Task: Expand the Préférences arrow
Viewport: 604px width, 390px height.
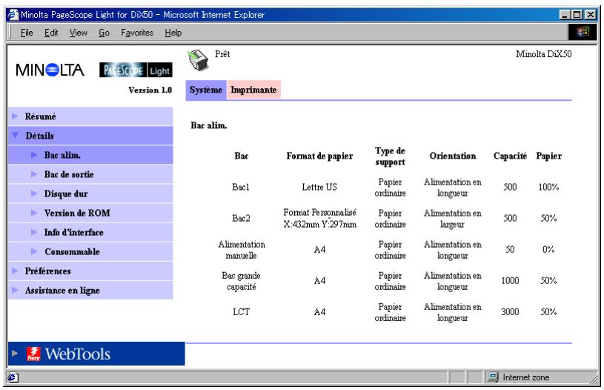Action: point(15,271)
